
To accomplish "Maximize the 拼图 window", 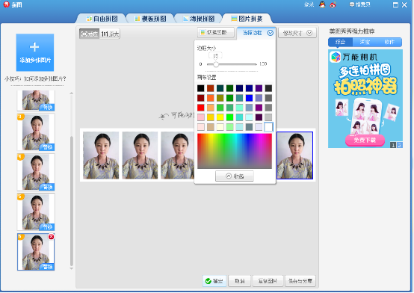I will [395, 4].
